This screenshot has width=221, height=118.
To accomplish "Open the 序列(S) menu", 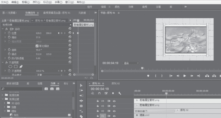I will tap(36, 2).
